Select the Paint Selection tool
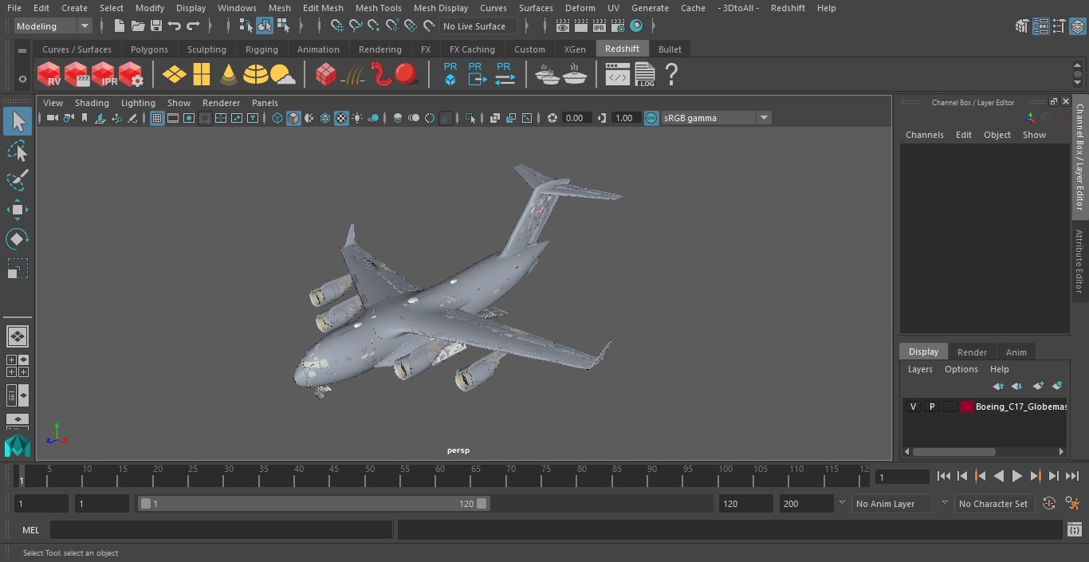This screenshot has width=1089, height=562. (x=17, y=180)
